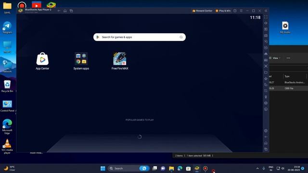Click the Type column header in File Explorer
The width and height of the screenshot is (308, 173).
point(287,76)
